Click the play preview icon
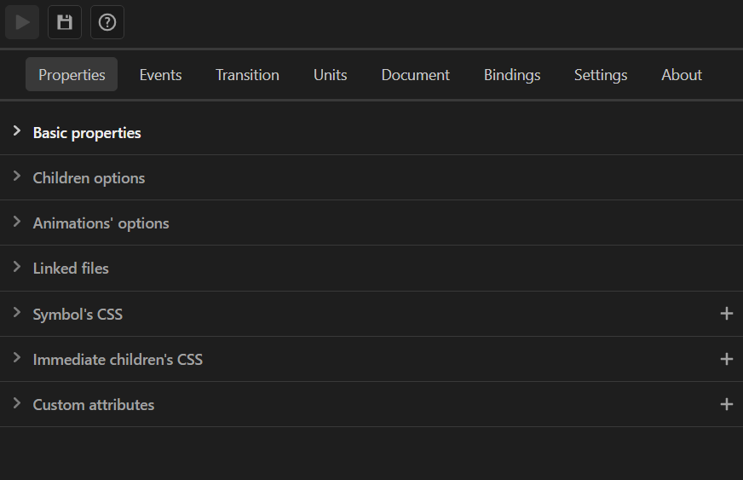Screen dimensions: 743x480 pos(22,22)
